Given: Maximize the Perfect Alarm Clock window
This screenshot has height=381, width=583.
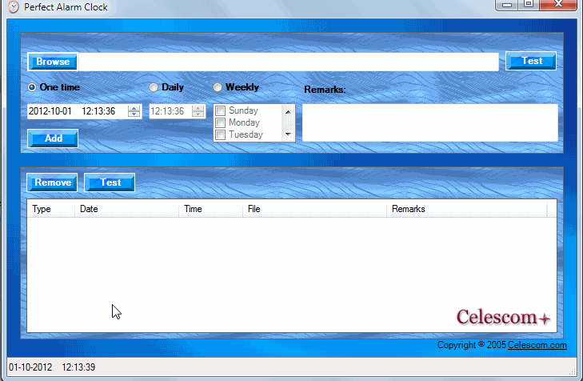Looking at the screenshot, I should (x=529, y=5).
